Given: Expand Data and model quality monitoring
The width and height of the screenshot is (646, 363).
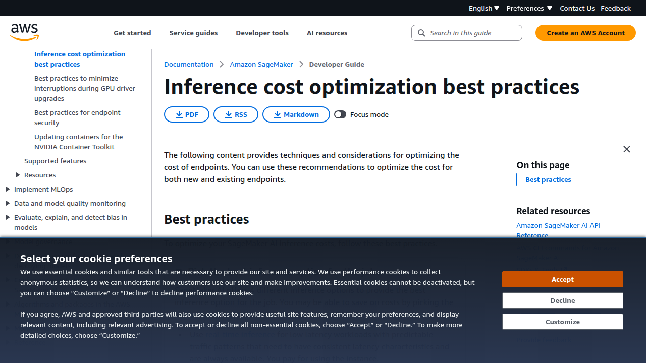Looking at the screenshot, I should (8, 203).
